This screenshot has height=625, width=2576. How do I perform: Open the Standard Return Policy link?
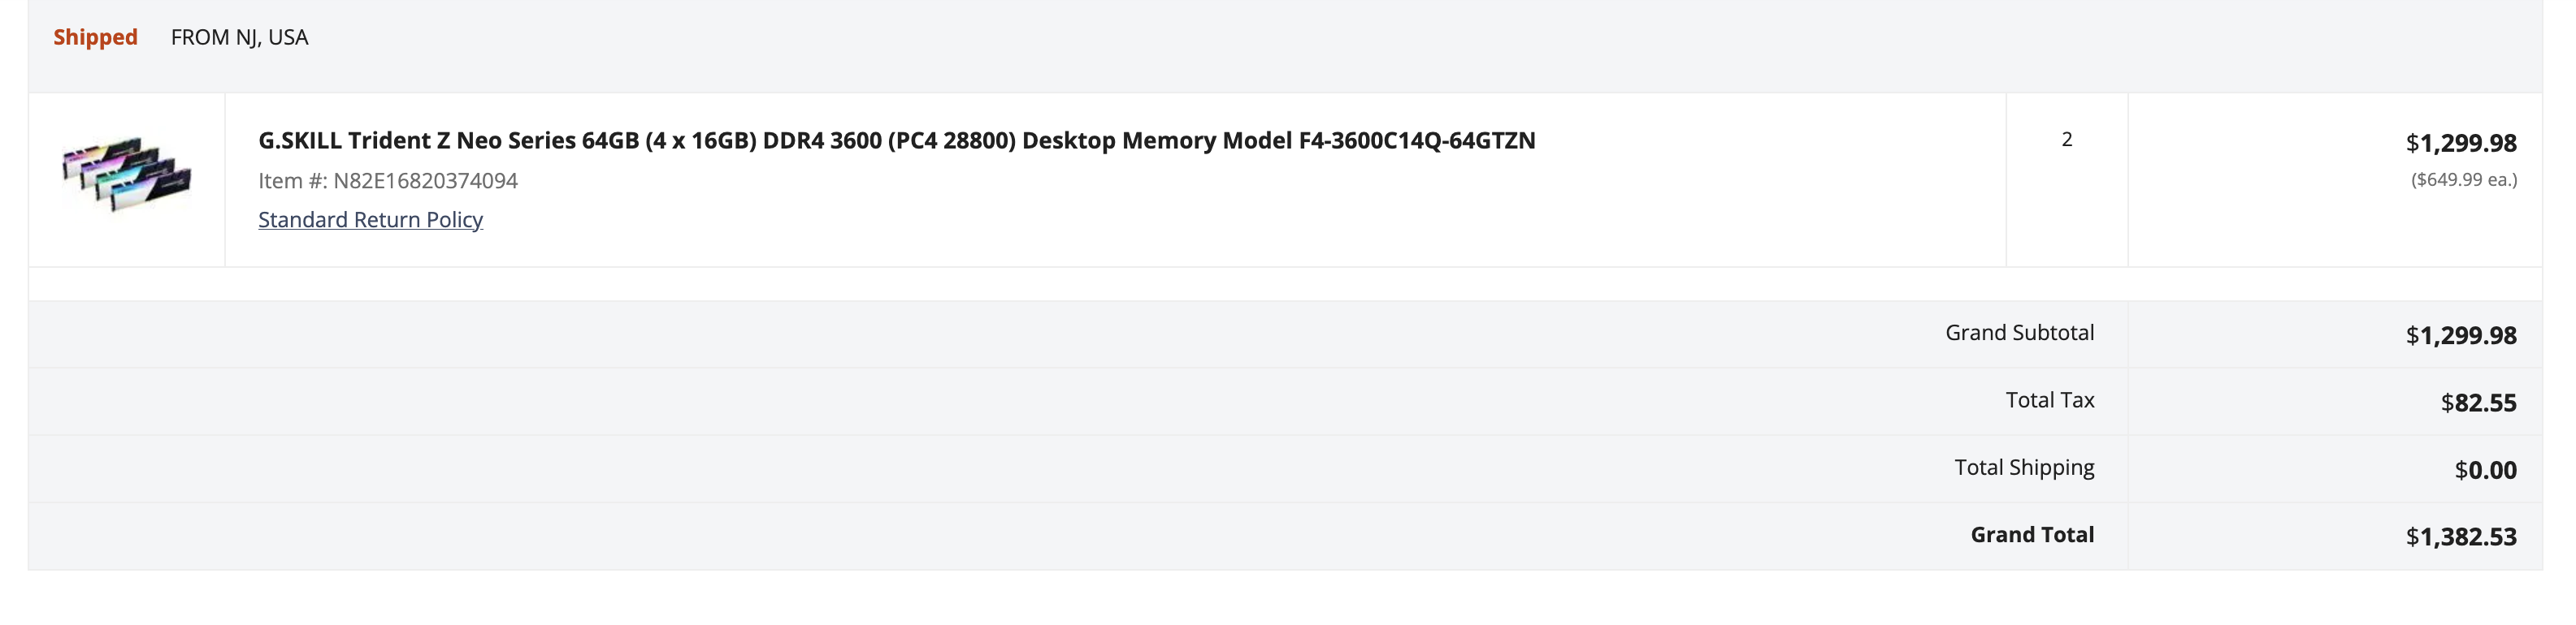(x=370, y=220)
